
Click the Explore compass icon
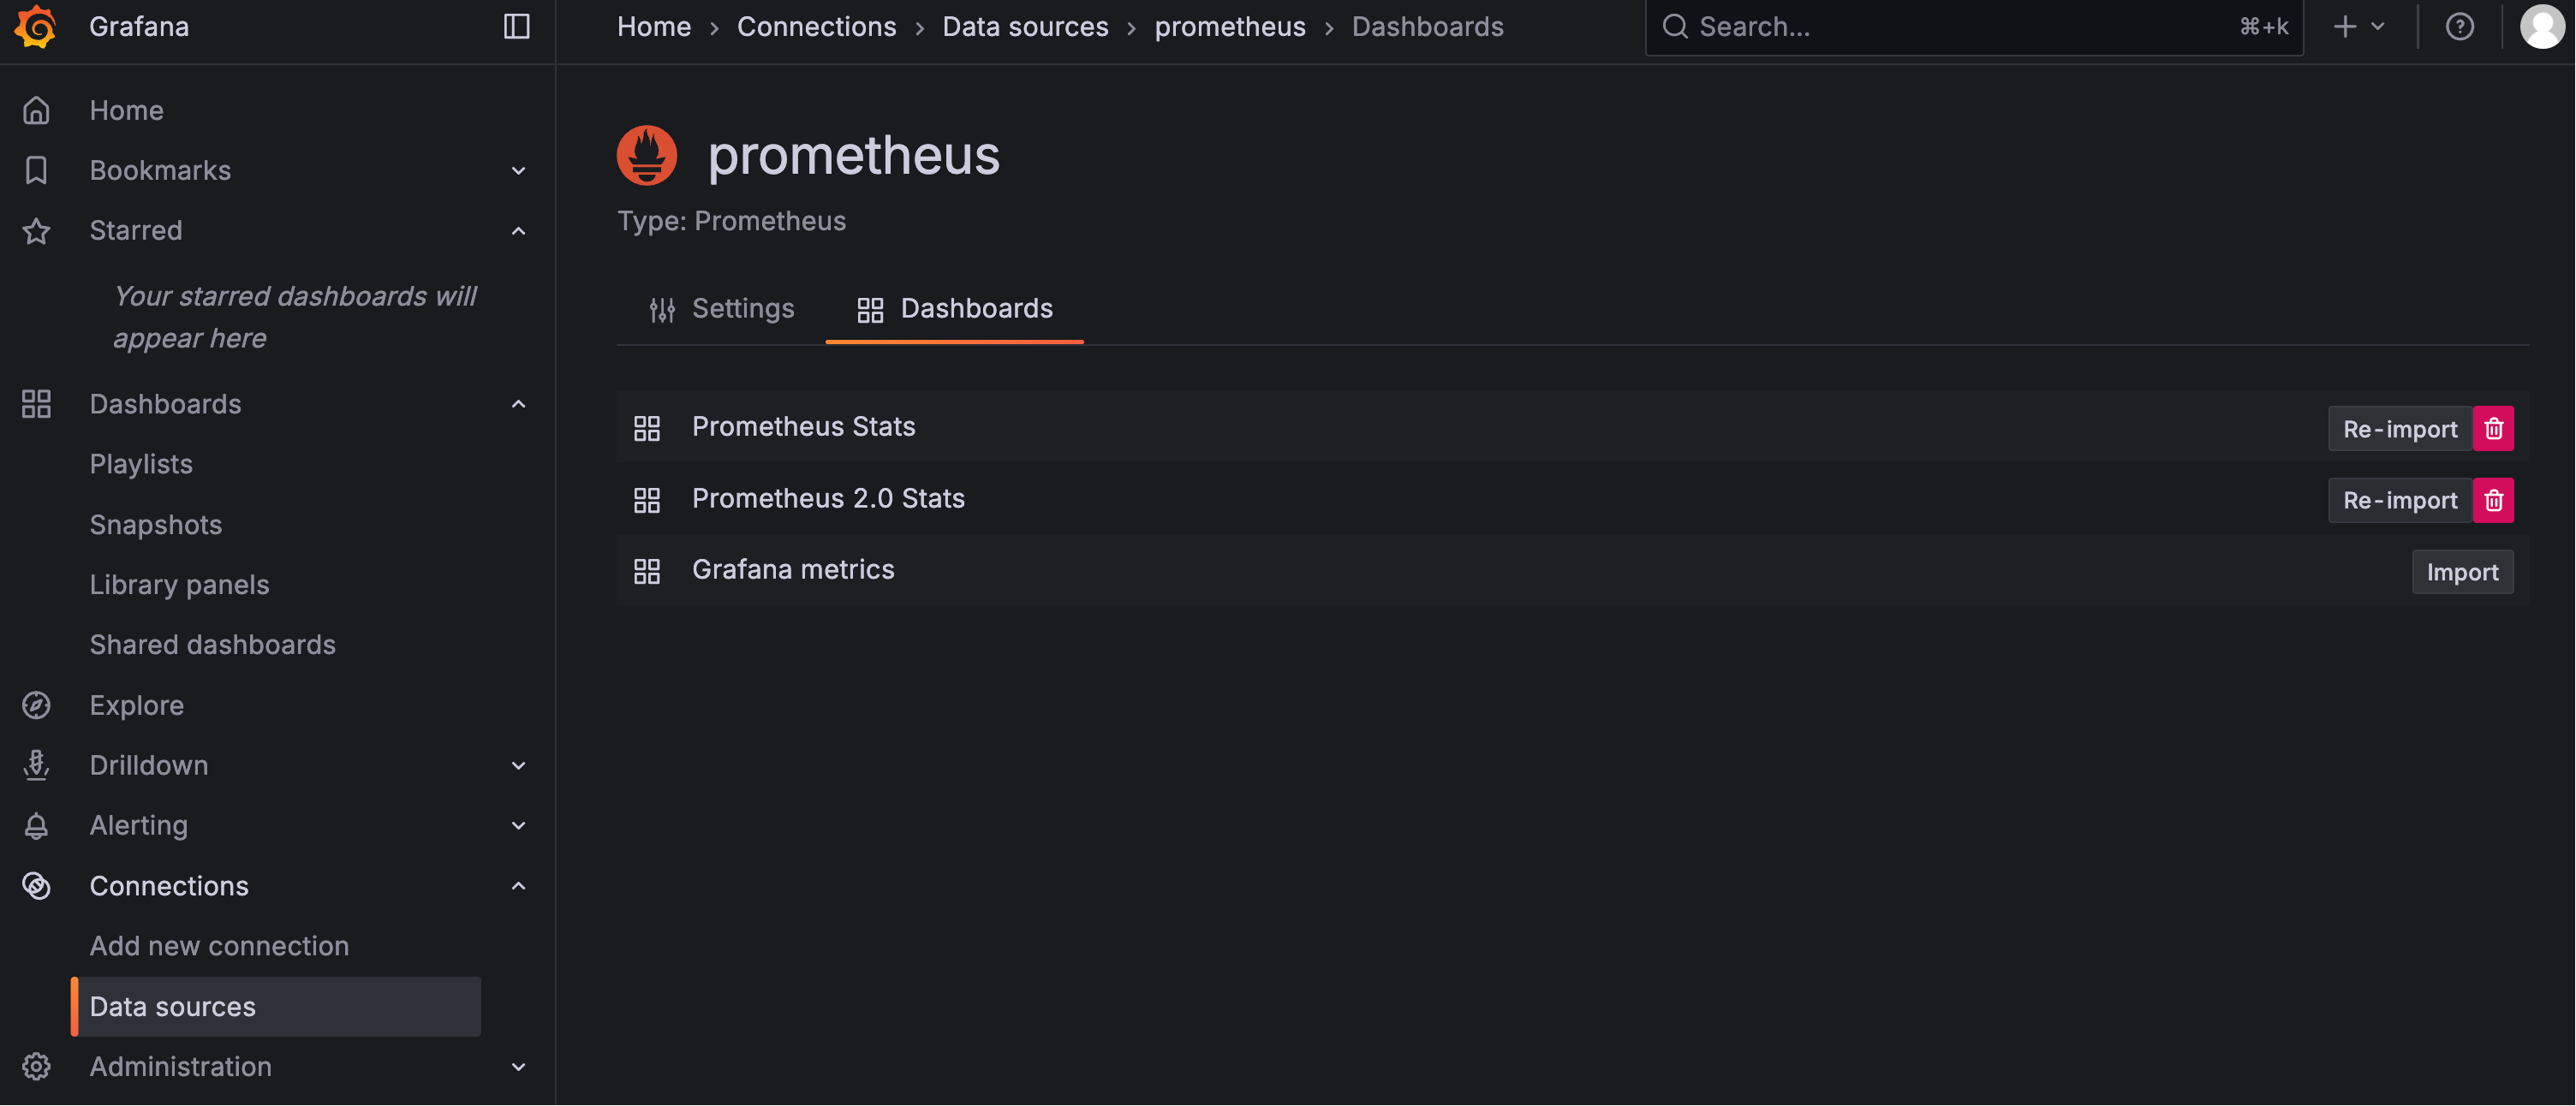coord(36,706)
